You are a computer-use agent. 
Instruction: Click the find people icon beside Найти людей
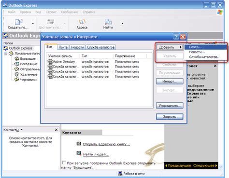pyautogui.click(x=79, y=153)
